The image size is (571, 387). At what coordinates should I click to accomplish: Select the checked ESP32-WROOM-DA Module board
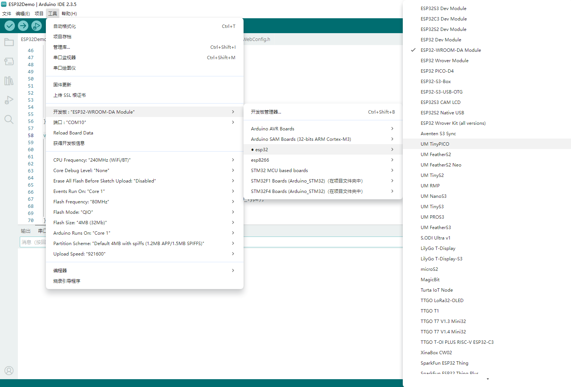tap(487, 50)
